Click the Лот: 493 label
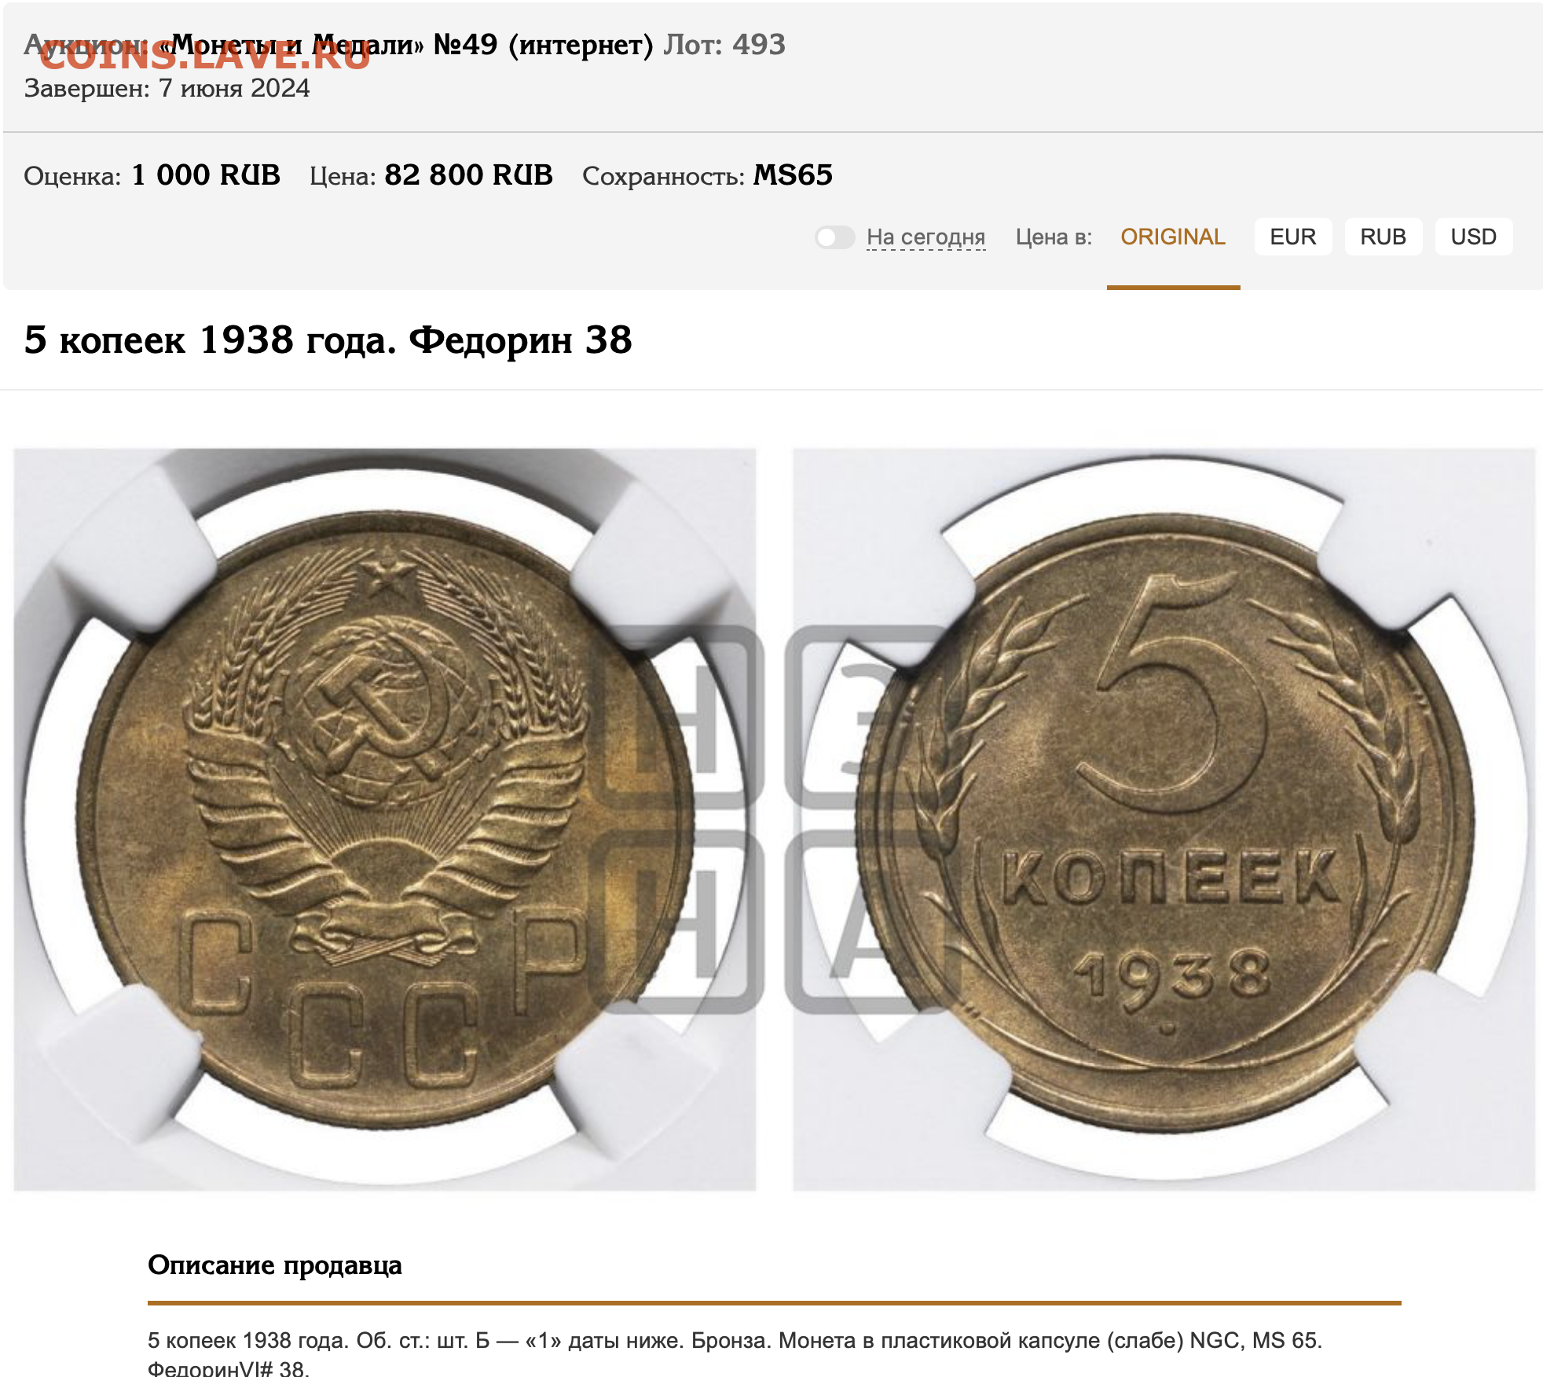 click(x=724, y=45)
